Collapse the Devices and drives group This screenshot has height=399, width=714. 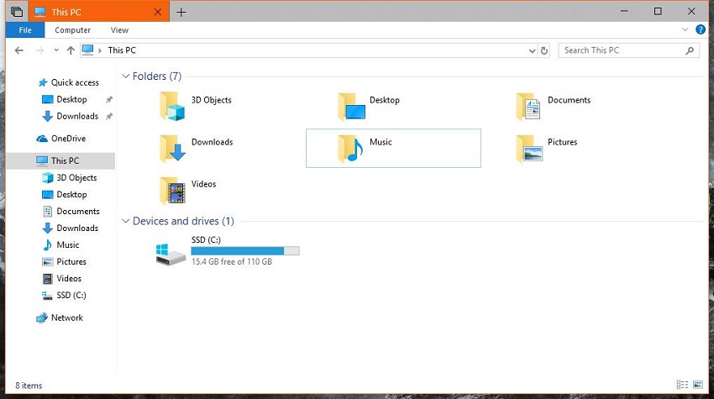pyautogui.click(x=126, y=222)
